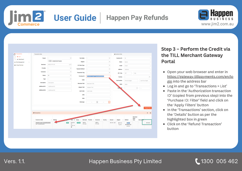The image size is (242, 171).
Task: Click the Daterange calendar icon button
Action: coord(109,102)
